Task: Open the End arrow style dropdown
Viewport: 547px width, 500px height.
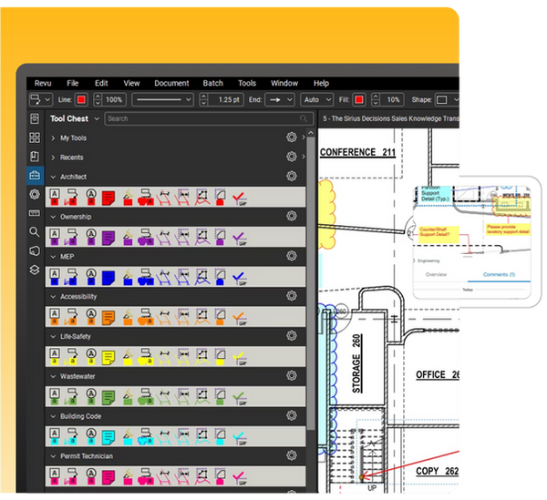Action: [x=280, y=99]
